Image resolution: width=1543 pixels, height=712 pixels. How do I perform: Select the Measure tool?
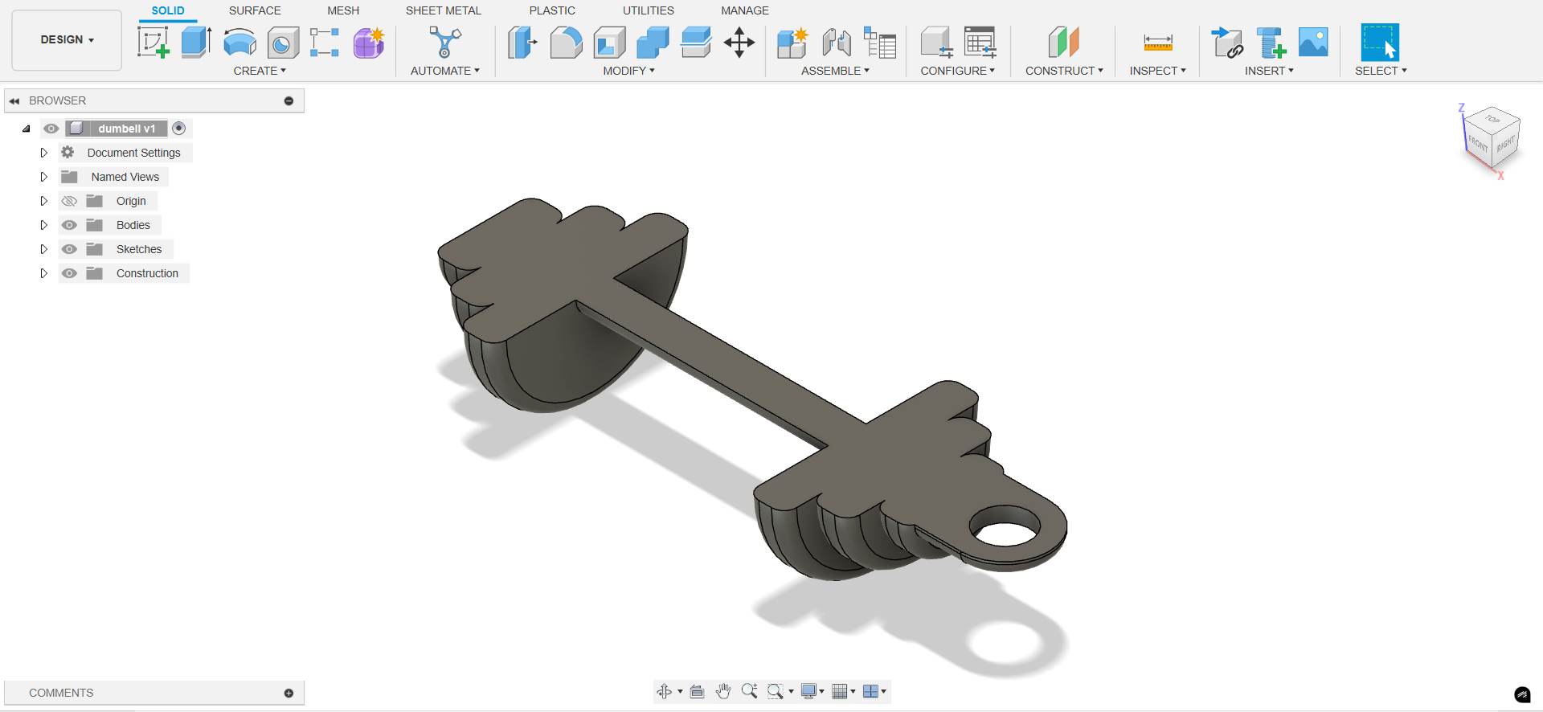tap(1158, 43)
